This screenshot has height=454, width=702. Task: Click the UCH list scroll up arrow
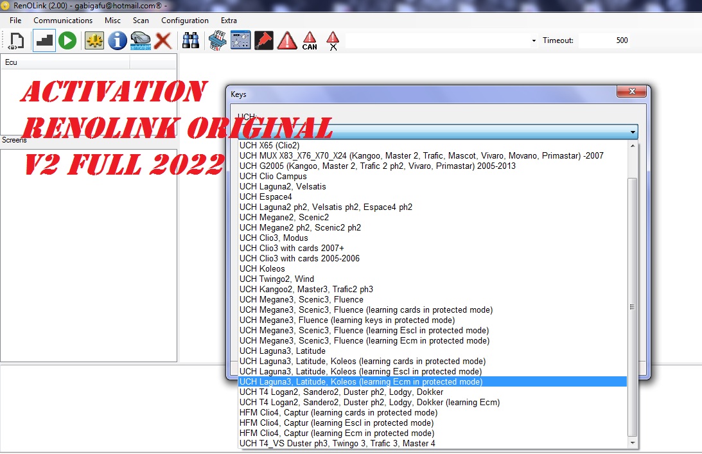coord(632,146)
